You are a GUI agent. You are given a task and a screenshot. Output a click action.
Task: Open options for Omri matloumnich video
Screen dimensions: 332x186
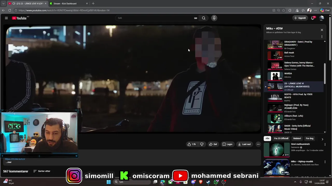pos(325,144)
